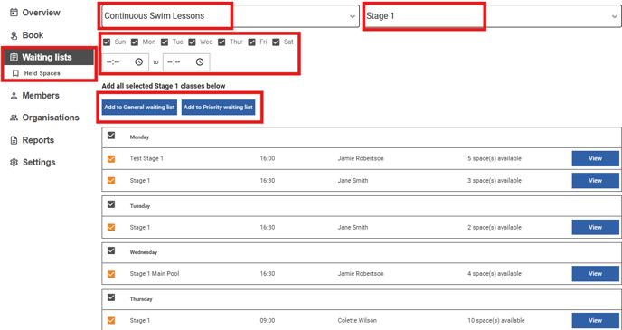This screenshot has width=622, height=330.
Task: Click the Waiting lists clipboard icon
Action: tap(14, 58)
